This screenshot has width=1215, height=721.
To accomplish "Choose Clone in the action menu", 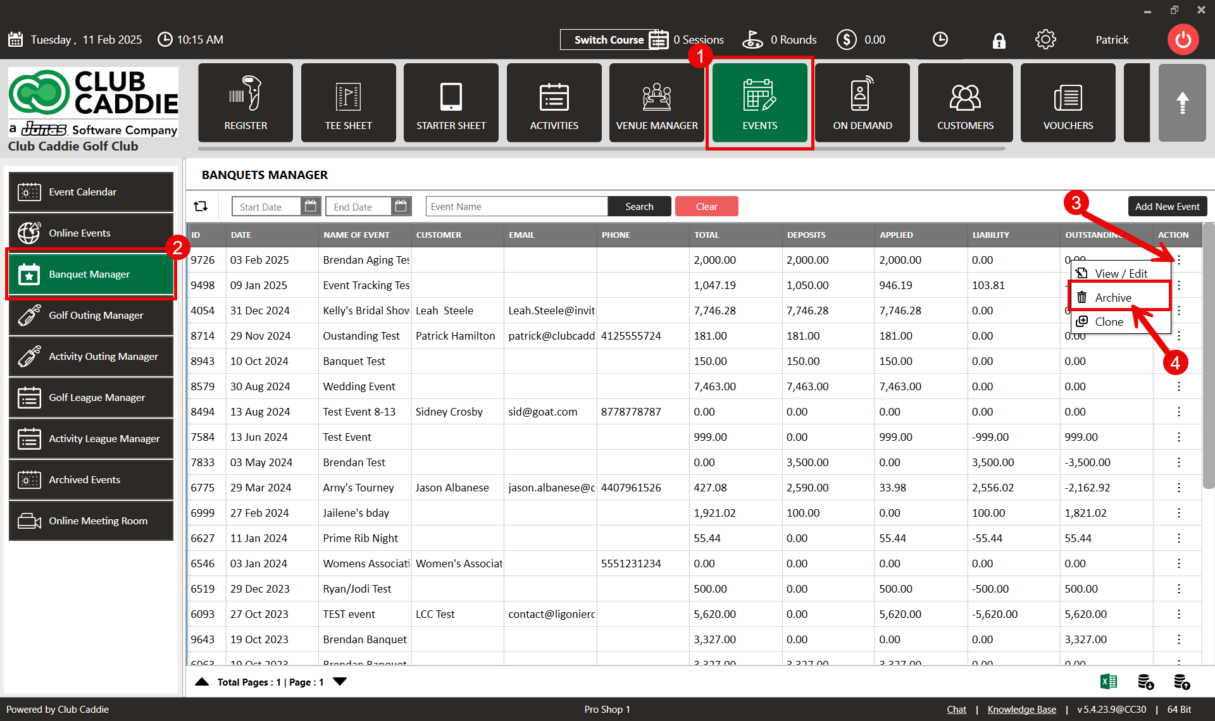I will point(1109,321).
